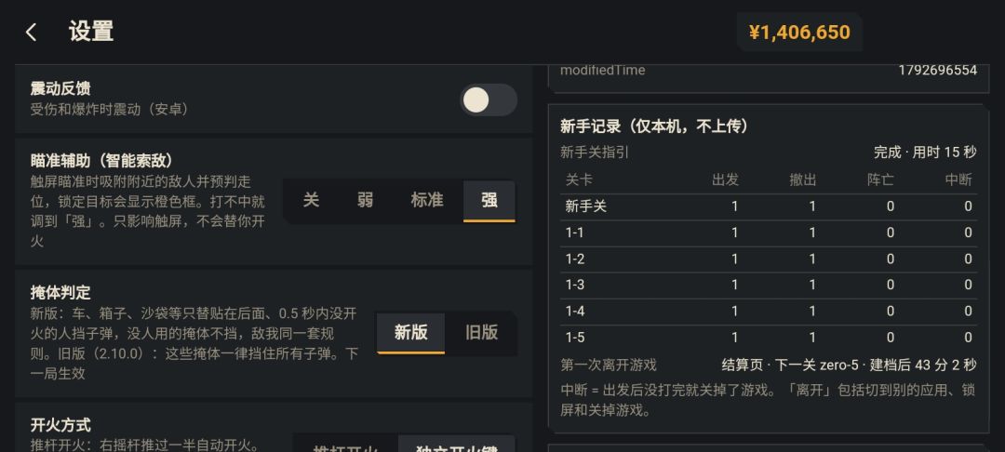Select 独立开火键 fire mode

456,446
